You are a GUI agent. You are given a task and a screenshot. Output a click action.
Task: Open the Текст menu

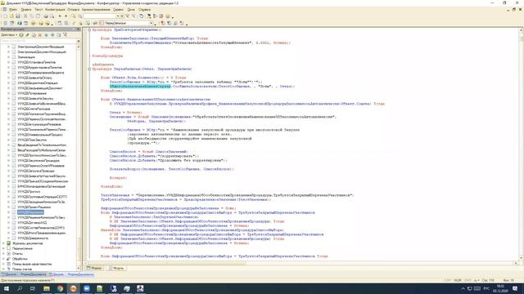coord(38,10)
